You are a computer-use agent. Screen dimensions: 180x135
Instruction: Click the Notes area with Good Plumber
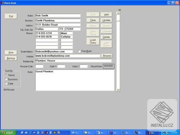(x=75, y=80)
